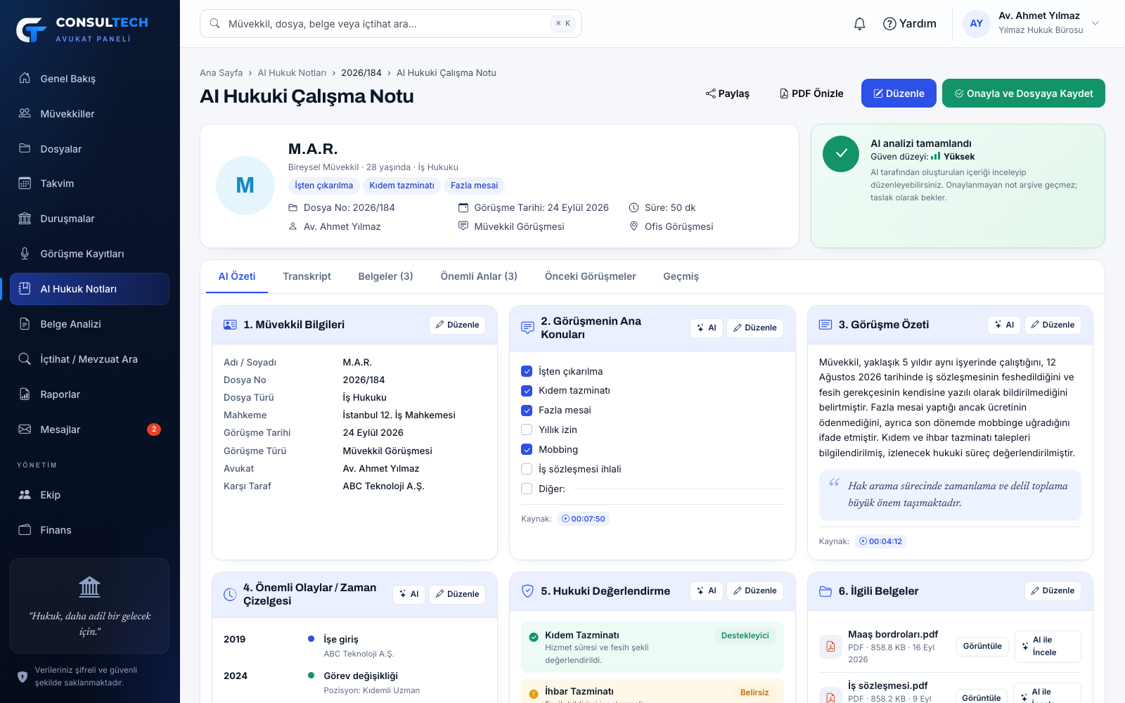The image size is (1125, 703).
Task: Uncheck Fazla mesai checkbox
Action: pos(527,410)
